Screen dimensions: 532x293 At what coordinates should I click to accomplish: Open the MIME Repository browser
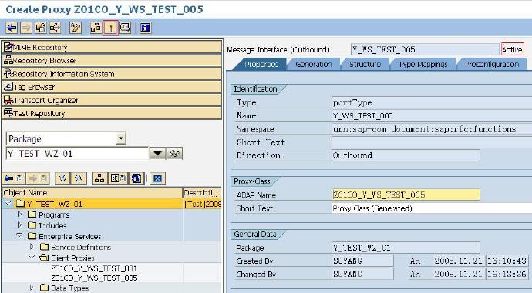click(x=112, y=48)
